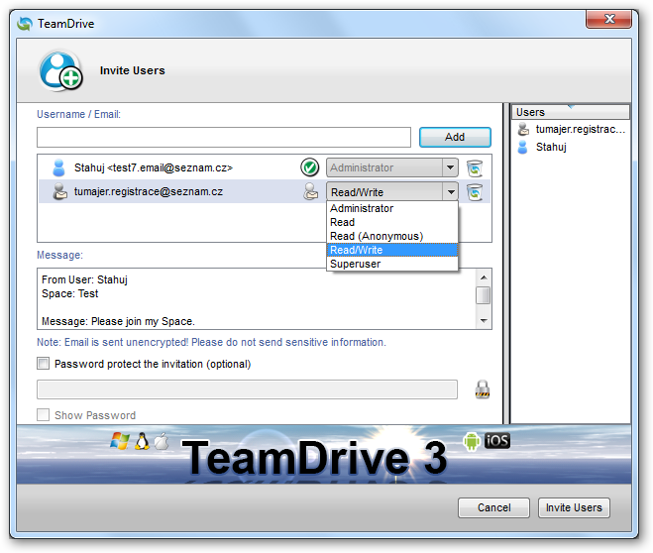Screen dimensions: 653x553
Task: Click the blue user icon beside Stahuj email
Action: point(59,167)
